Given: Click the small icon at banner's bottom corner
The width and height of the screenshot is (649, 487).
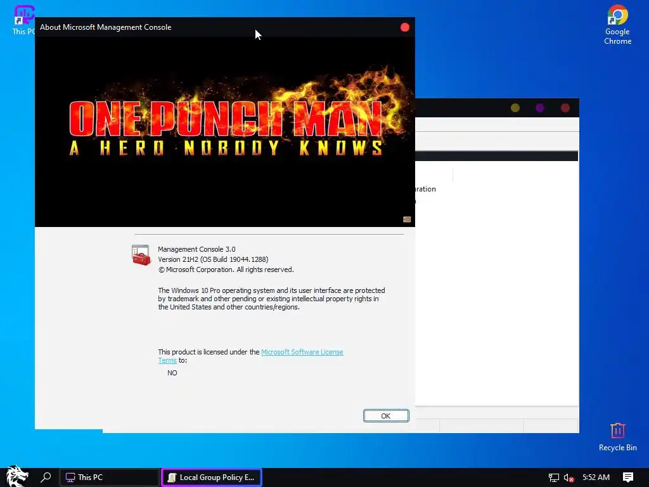Looking at the screenshot, I should [407, 219].
